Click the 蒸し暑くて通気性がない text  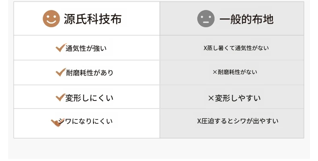[237, 48]
